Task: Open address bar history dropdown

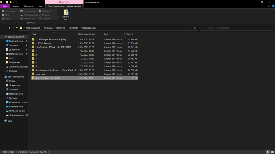Action: [189, 28]
